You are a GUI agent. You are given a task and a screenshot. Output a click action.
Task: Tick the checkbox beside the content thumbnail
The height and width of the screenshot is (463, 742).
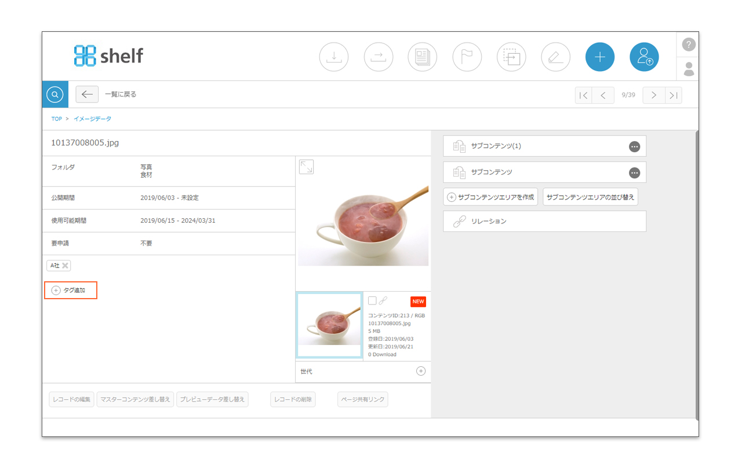(372, 300)
